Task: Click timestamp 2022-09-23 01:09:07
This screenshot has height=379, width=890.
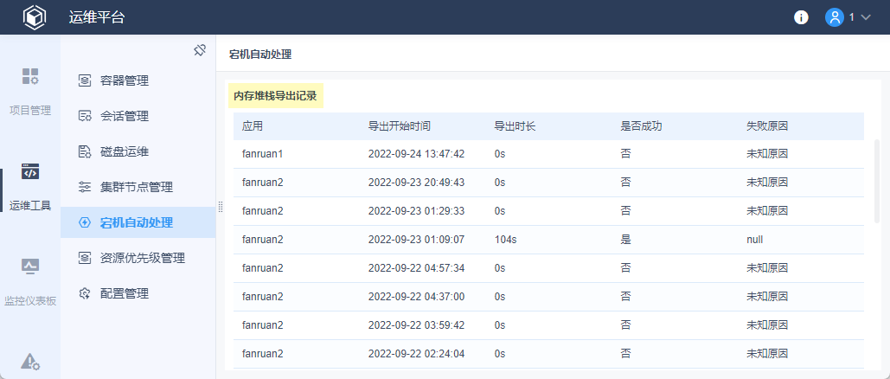Action: (417, 240)
